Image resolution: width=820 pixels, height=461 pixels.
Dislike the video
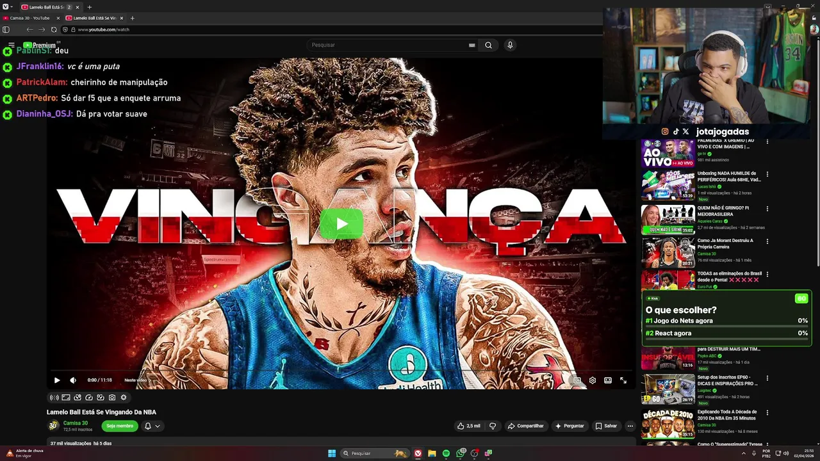(x=493, y=426)
